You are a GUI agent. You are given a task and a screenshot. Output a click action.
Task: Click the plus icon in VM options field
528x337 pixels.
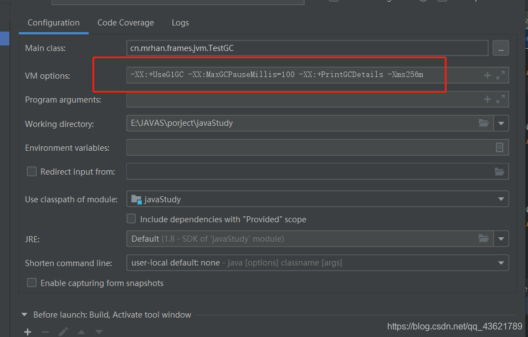(x=487, y=75)
